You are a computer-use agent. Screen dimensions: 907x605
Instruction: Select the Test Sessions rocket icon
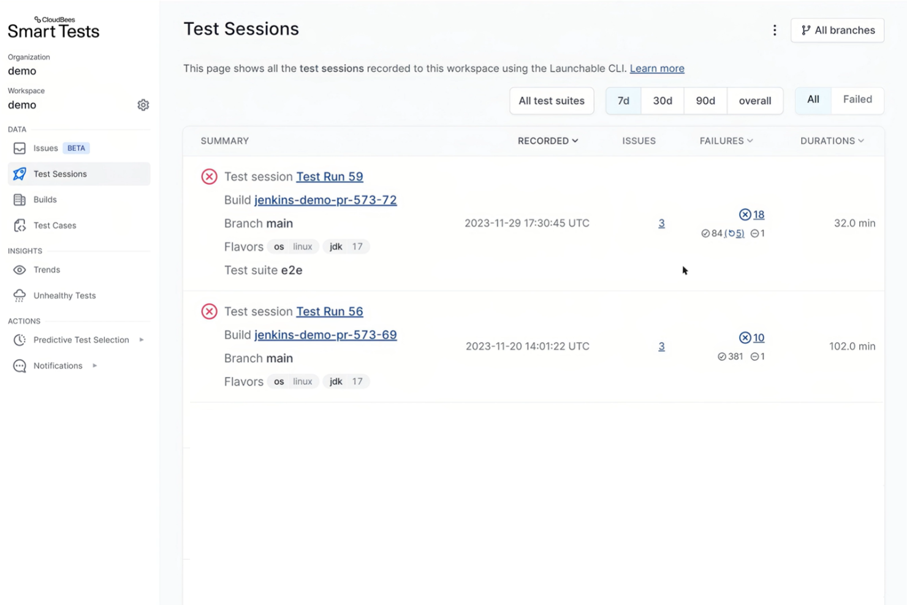[x=19, y=173]
